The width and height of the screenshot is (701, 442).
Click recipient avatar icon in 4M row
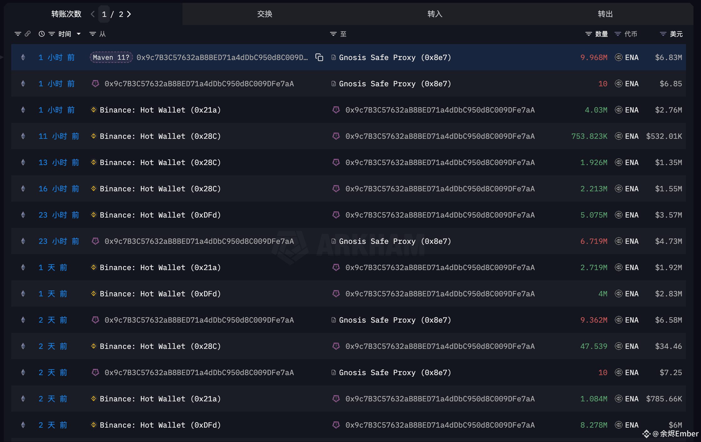click(x=336, y=294)
